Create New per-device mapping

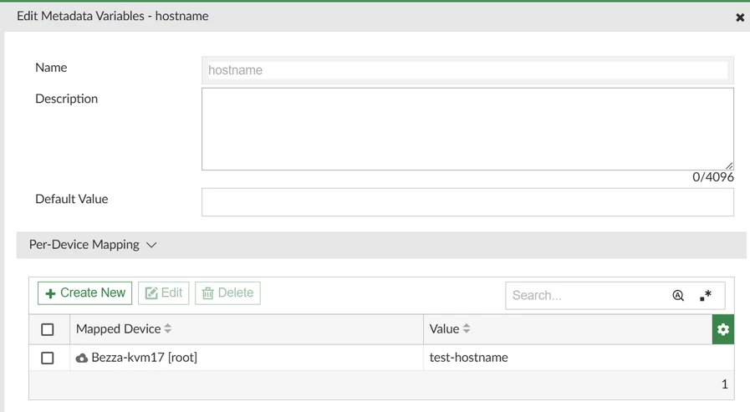(85, 293)
